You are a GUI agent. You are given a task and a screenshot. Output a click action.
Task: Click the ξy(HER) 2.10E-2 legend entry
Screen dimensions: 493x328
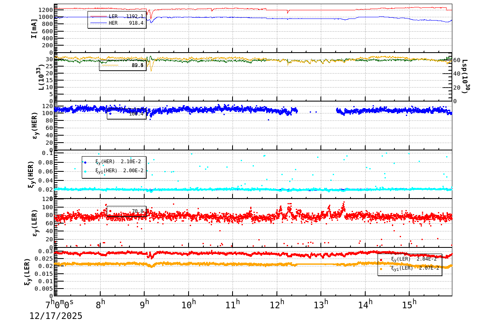pos(113,162)
